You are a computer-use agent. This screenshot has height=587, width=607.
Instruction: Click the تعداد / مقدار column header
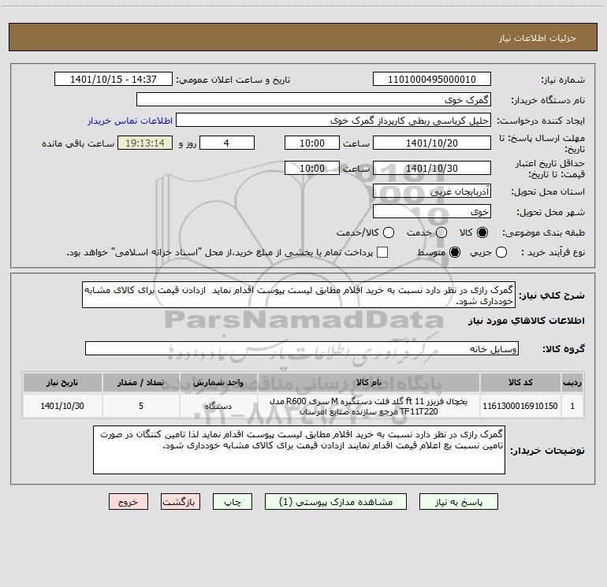(141, 382)
